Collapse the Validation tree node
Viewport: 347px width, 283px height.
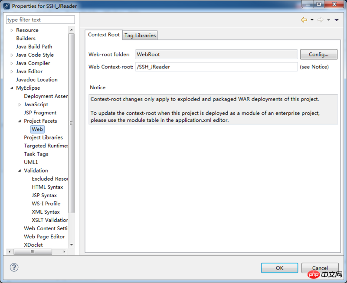20,171
